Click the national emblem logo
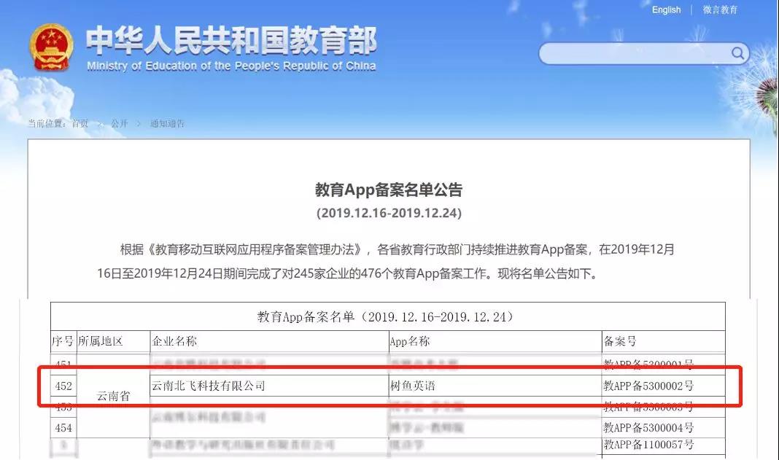The height and width of the screenshot is (460, 779). point(51,47)
